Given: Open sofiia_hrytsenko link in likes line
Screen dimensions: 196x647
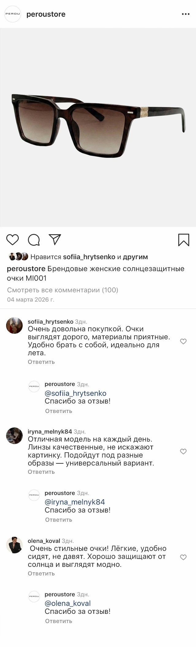Looking at the screenshot, I should (89, 257).
